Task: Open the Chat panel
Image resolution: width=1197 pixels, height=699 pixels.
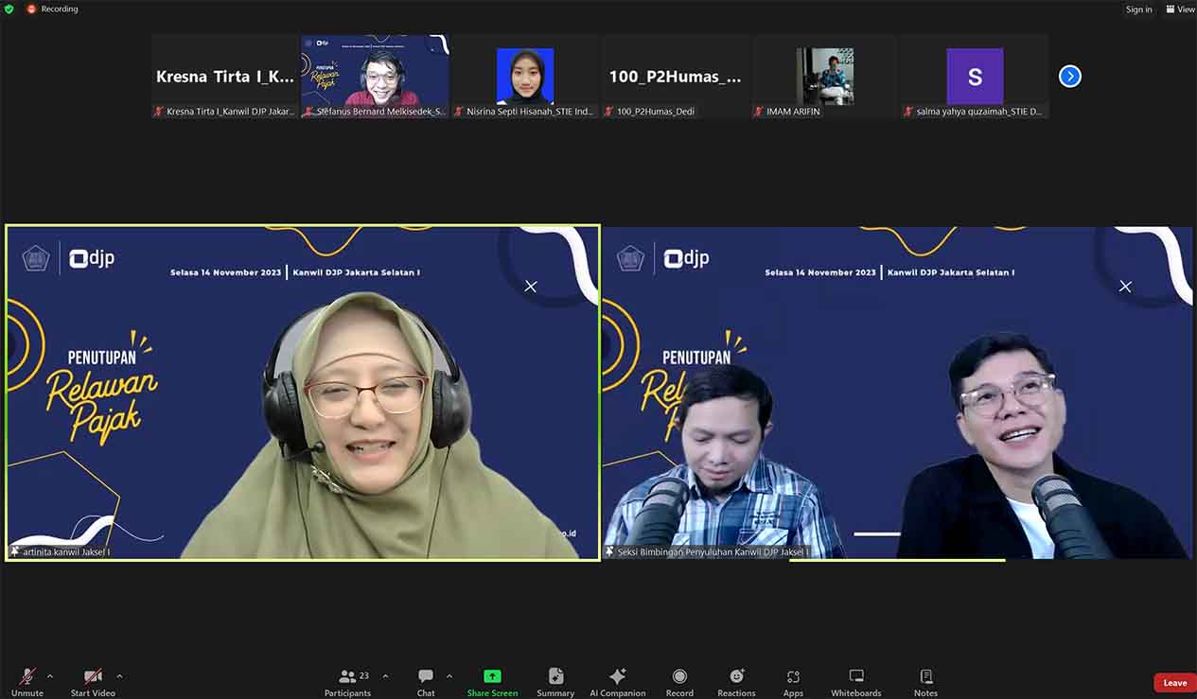Action: 426,681
